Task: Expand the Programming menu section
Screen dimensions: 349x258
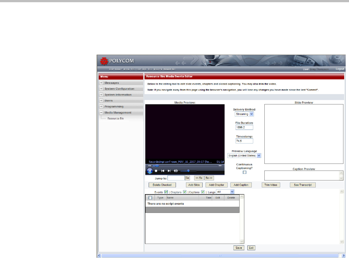Action: click(x=101, y=106)
